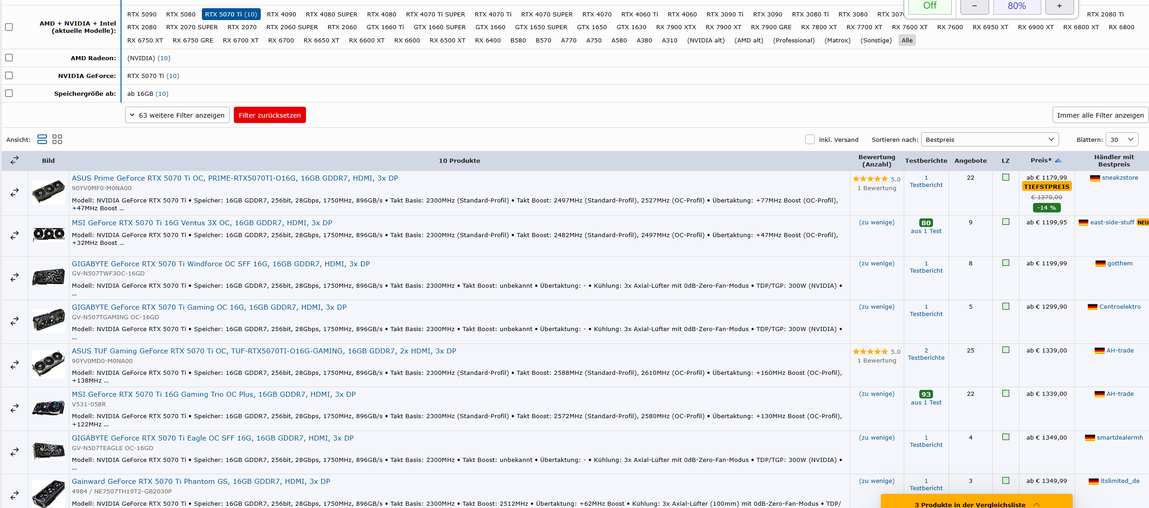Open the Blättern page size dropdown
The height and width of the screenshot is (508, 1149).
pyautogui.click(x=1122, y=139)
